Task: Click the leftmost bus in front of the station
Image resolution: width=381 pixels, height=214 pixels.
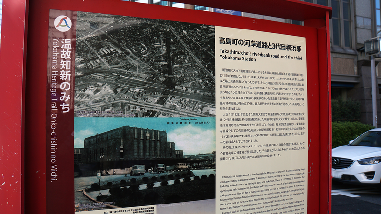Action: tap(138, 170)
